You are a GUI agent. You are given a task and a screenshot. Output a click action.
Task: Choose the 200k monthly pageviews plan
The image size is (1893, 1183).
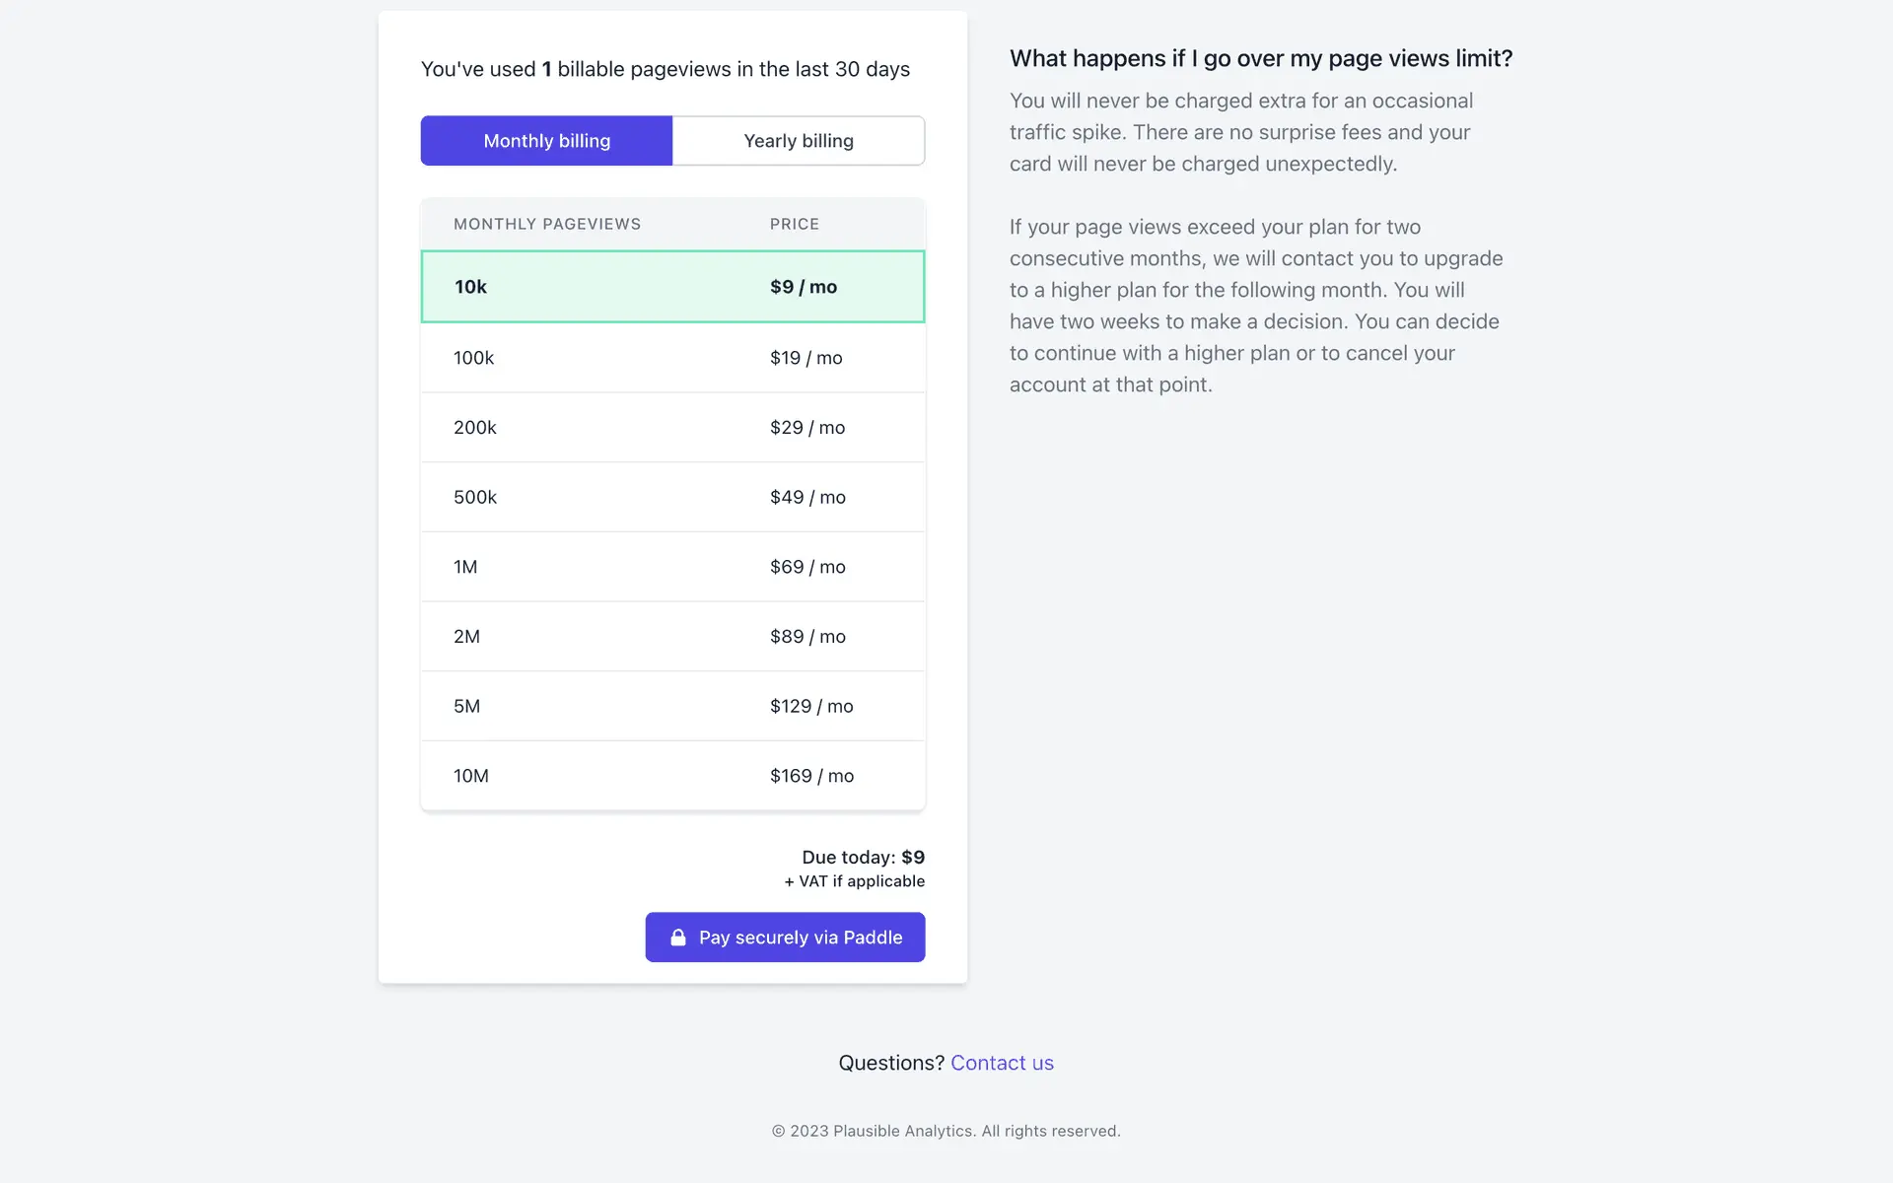coord(672,428)
